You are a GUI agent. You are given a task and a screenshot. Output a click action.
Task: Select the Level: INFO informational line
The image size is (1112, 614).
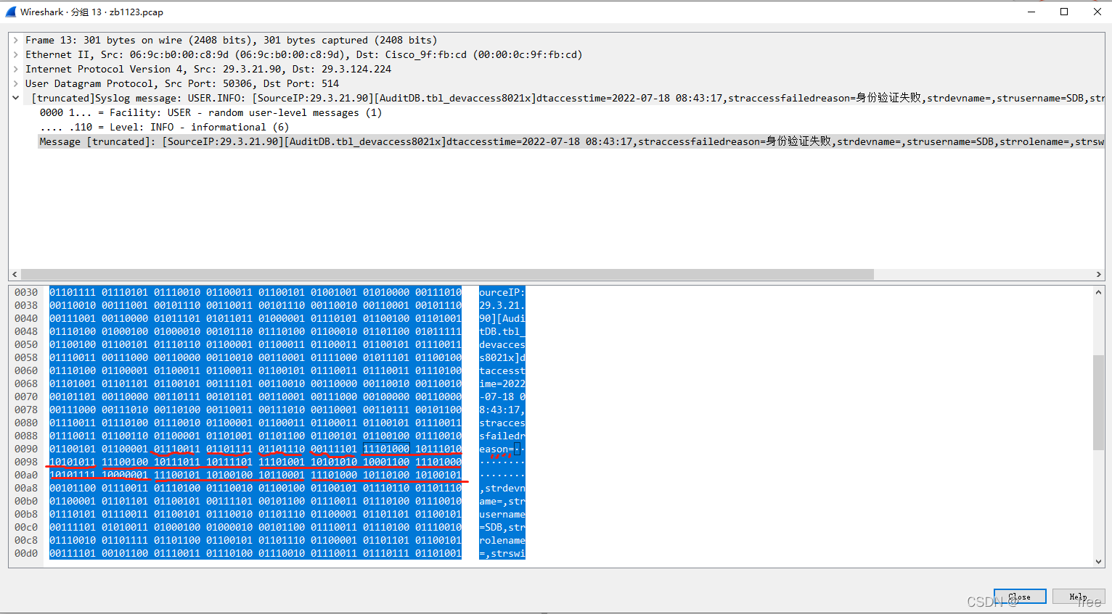coord(164,128)
